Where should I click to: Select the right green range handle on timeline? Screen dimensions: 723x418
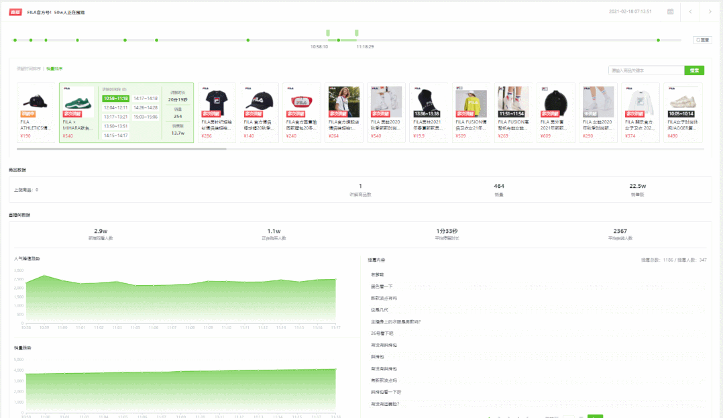click(356, 33)
